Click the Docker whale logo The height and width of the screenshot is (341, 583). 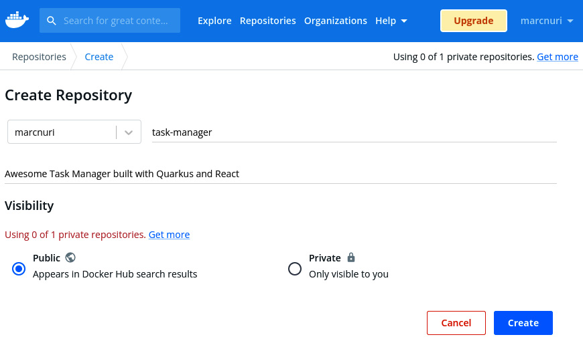click(x=17, y=21)
